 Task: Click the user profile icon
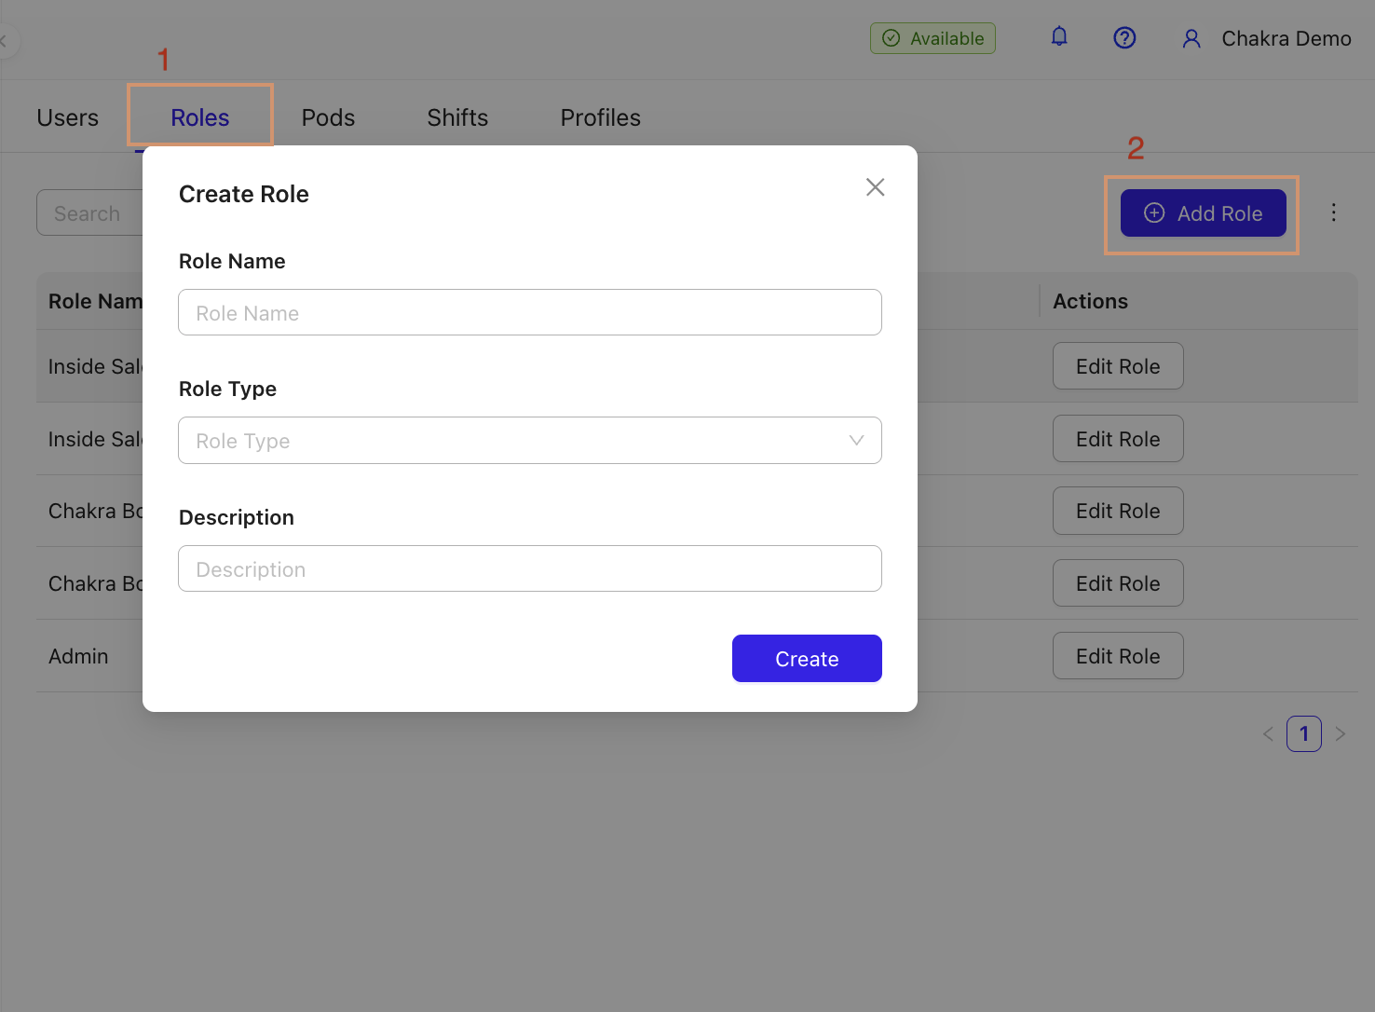click(x=1191, y=38)
